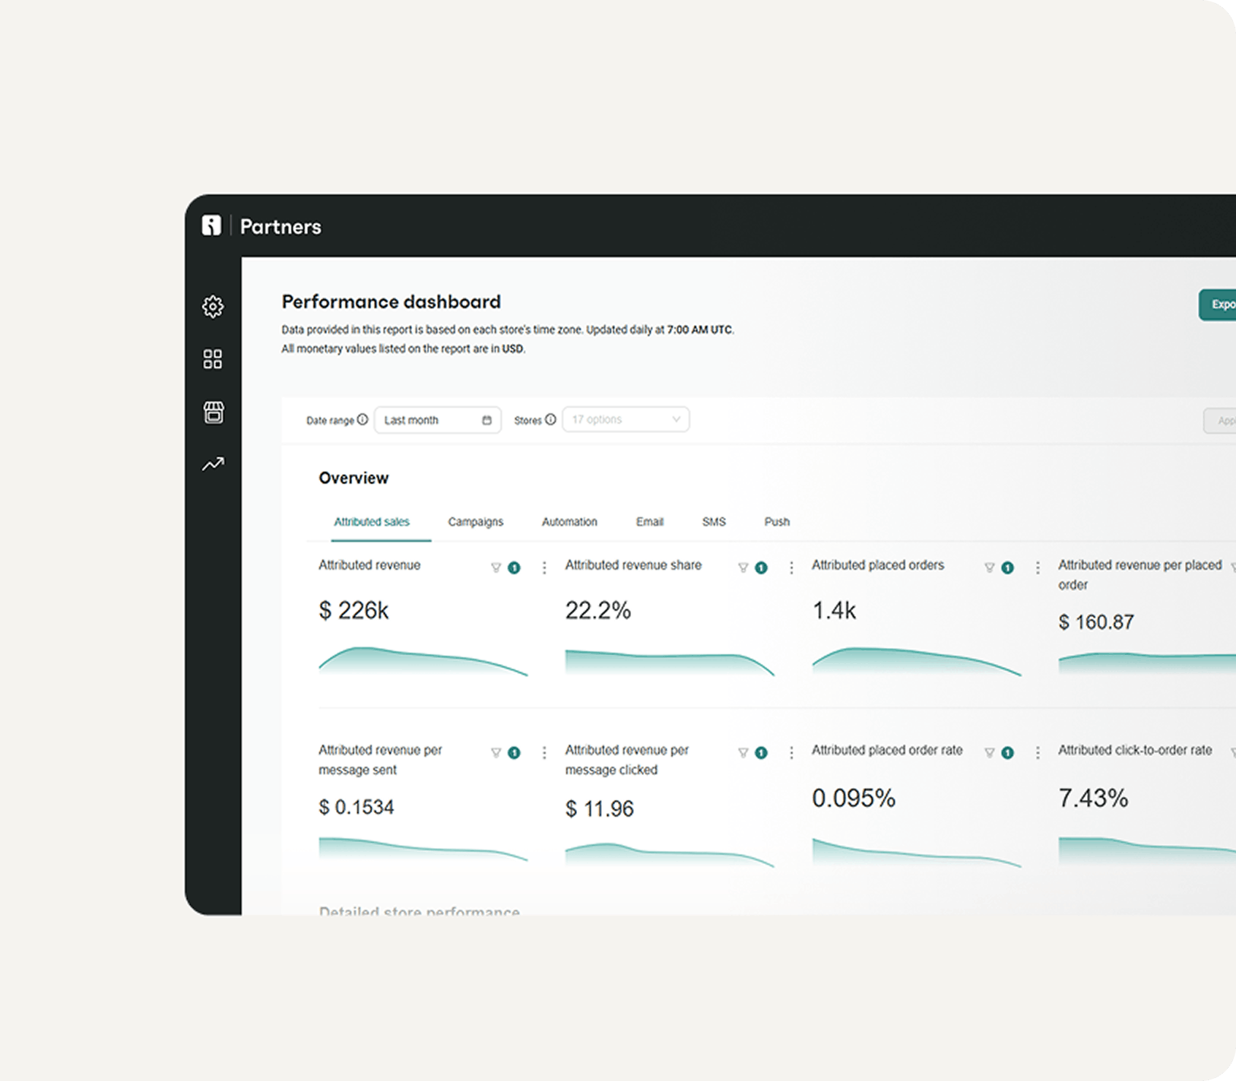Open the performance trend arrow icon
1236x1081 pixels.
click(x=213, y=465)
